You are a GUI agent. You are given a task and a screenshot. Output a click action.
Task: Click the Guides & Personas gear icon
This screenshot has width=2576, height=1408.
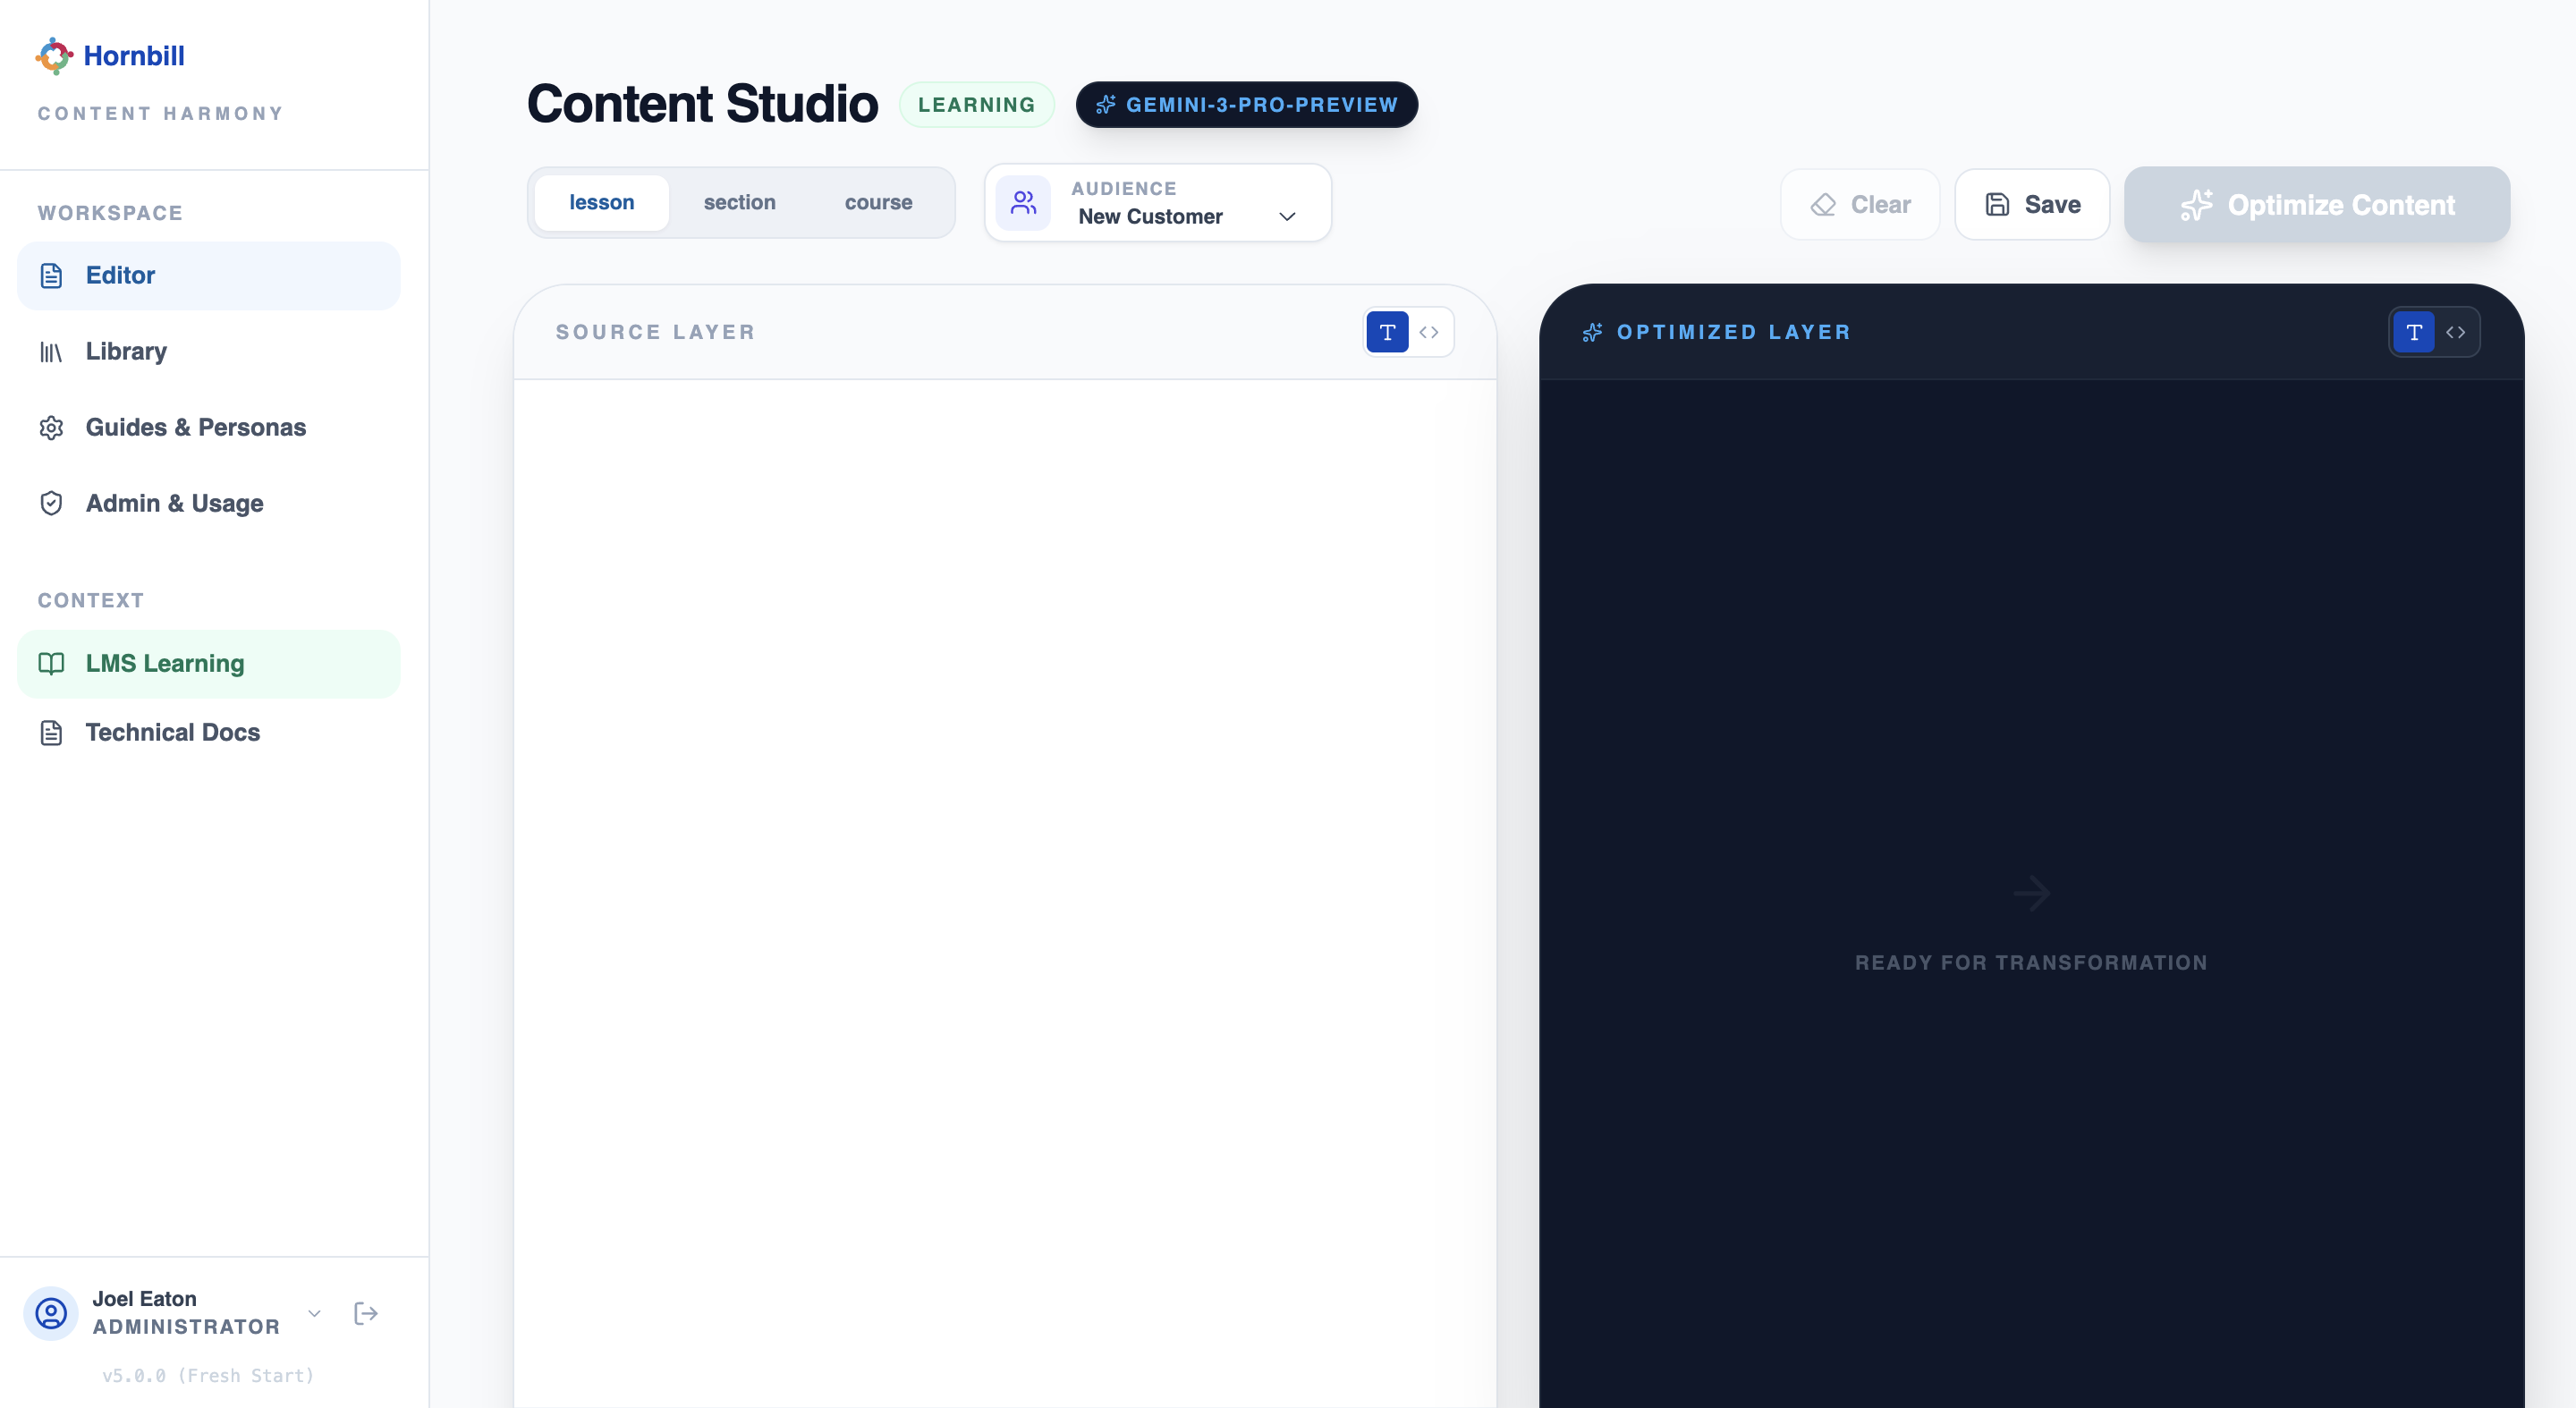[52, 427]
